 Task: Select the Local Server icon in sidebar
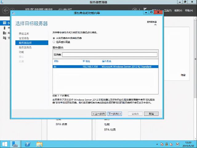pyautogui.click(x=5, y=28)
